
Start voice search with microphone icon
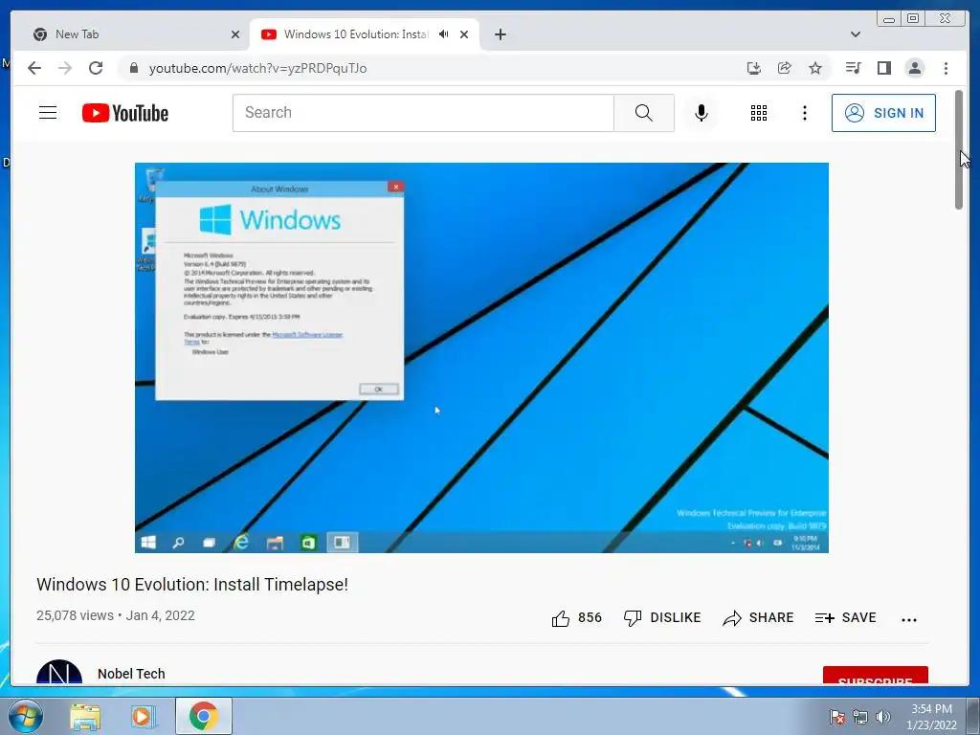tap(702, 113)
